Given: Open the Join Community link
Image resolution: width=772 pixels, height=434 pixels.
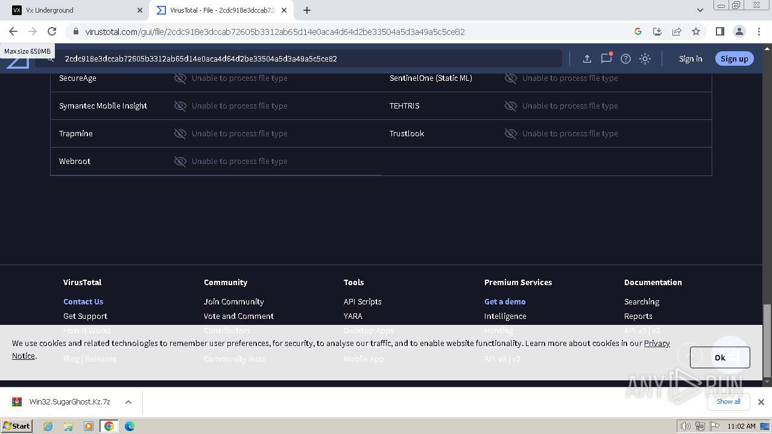Looking at the screenshot, I should [x=234, y=301].
